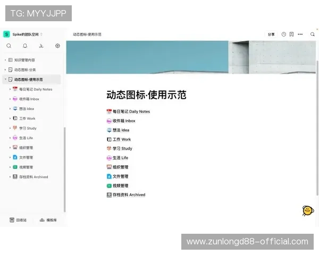Screen dimensions: 319x255
Task: Collapse the 动态图标·使用示范 tree node
Action: pyautogui.click(x=5, y=79)
